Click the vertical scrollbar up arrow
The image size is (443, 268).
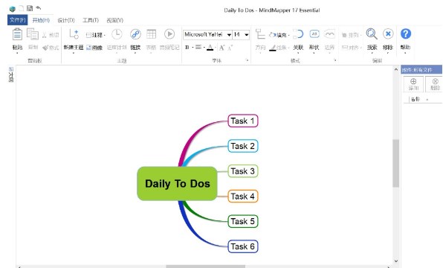[396, 69]
